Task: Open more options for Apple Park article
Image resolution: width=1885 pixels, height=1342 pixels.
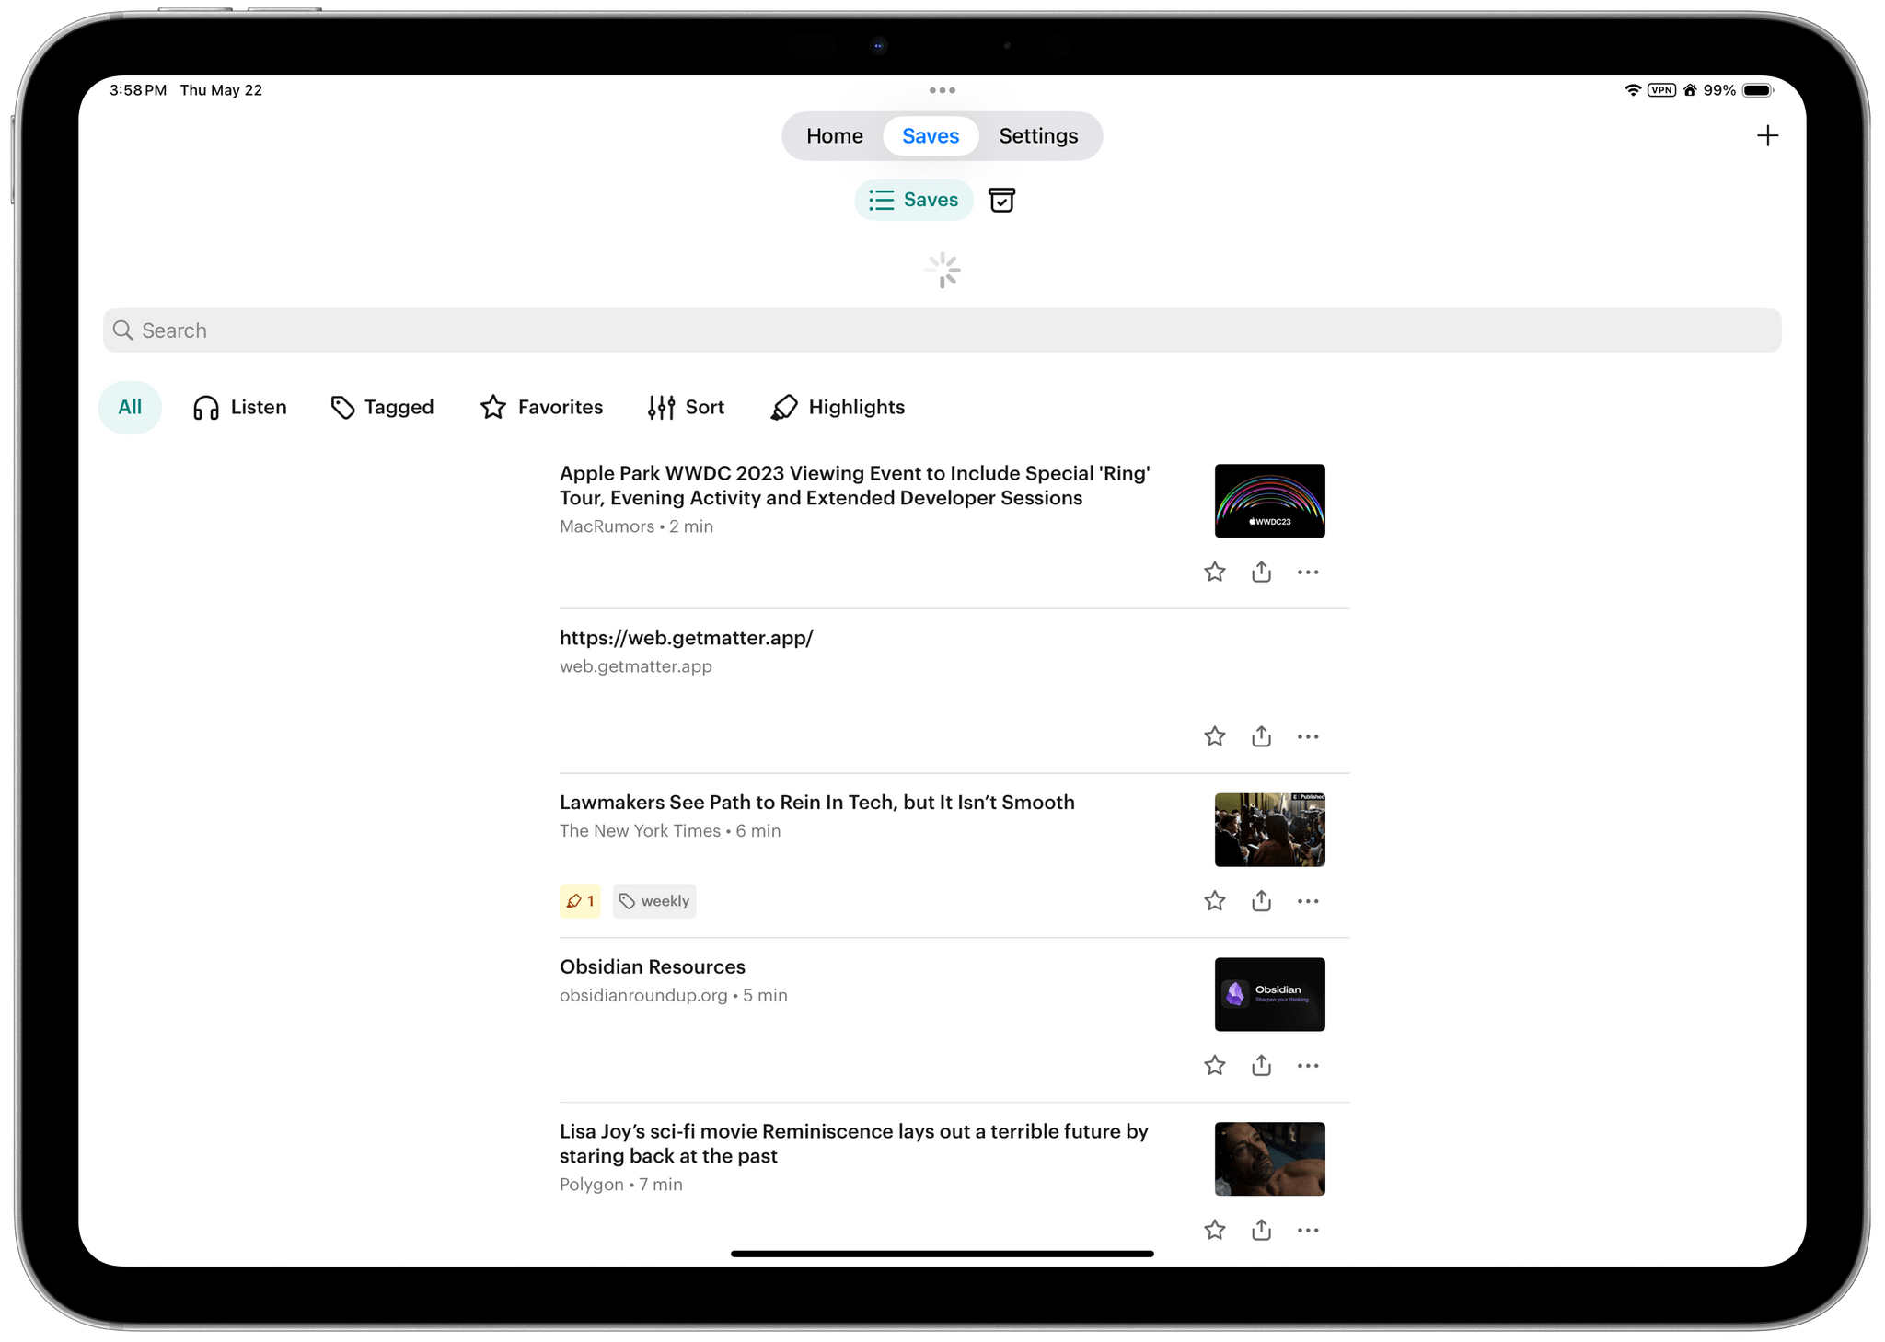Action: [1308, 572]
